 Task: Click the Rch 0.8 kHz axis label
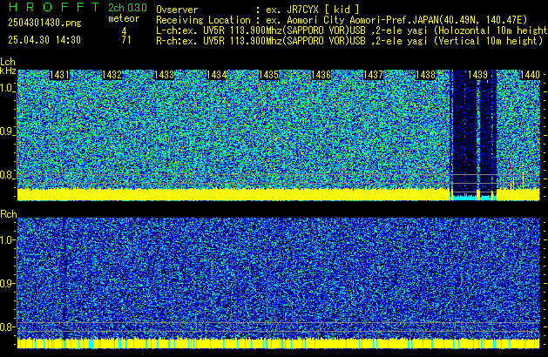tap(7, 327)
